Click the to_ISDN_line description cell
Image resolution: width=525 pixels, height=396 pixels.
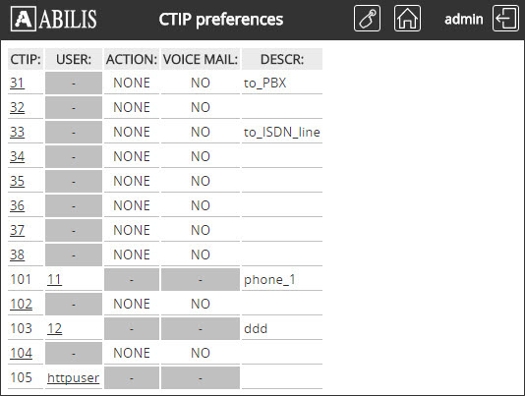coord(282,132)
